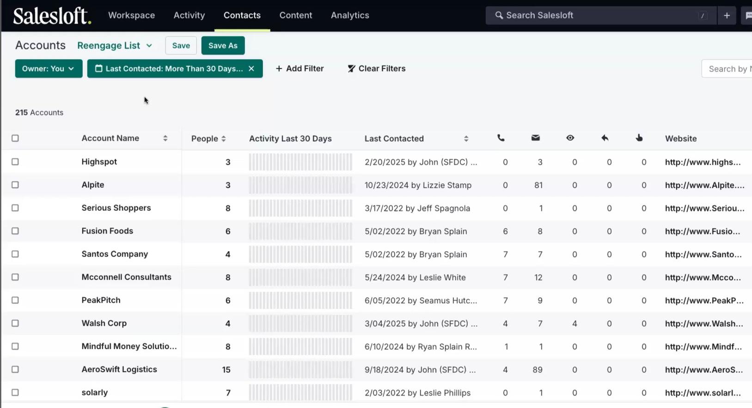Sort by Account Name arrows

[165, 138]
